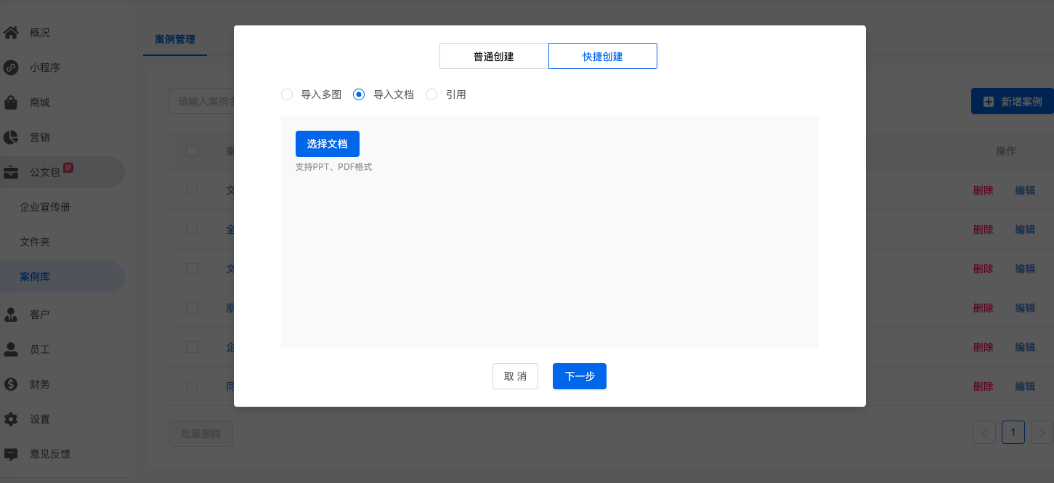The width and height of the screenshot is (1054, 483).
Task: Click 删除 in the fourth table row
Action: 984,308
